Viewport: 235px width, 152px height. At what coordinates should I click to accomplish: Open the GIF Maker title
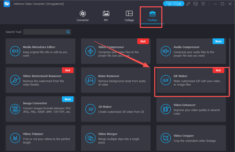(181, 76)
